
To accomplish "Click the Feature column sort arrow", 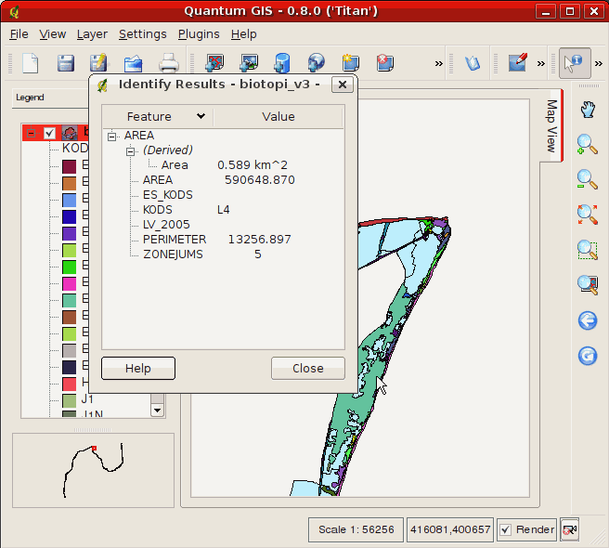I will coord(201,116).
